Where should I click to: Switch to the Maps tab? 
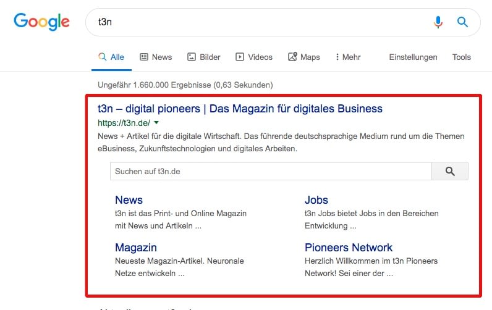point(304,57)
